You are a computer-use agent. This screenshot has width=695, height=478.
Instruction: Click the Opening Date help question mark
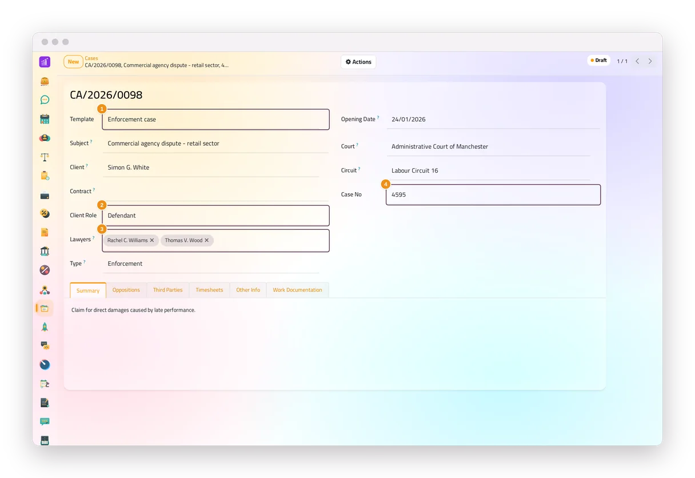(378, 117)
